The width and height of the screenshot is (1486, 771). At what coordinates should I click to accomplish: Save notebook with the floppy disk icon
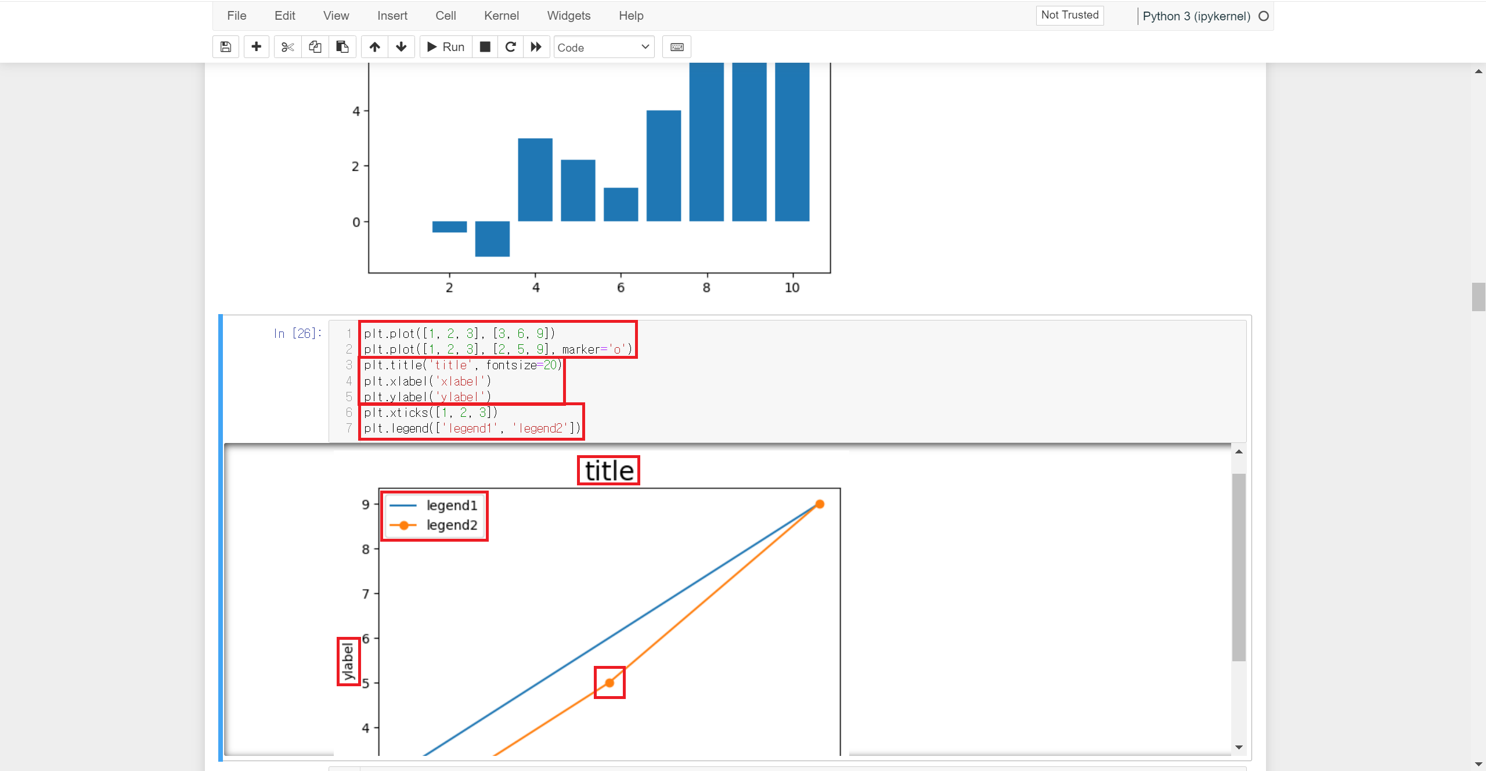coord(226,47)
